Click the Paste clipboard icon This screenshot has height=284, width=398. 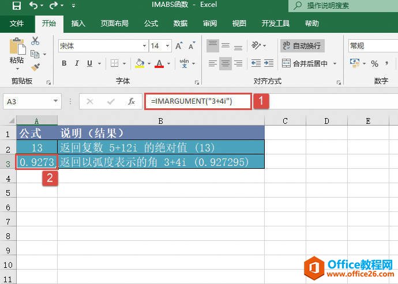(x=17, y=47)
